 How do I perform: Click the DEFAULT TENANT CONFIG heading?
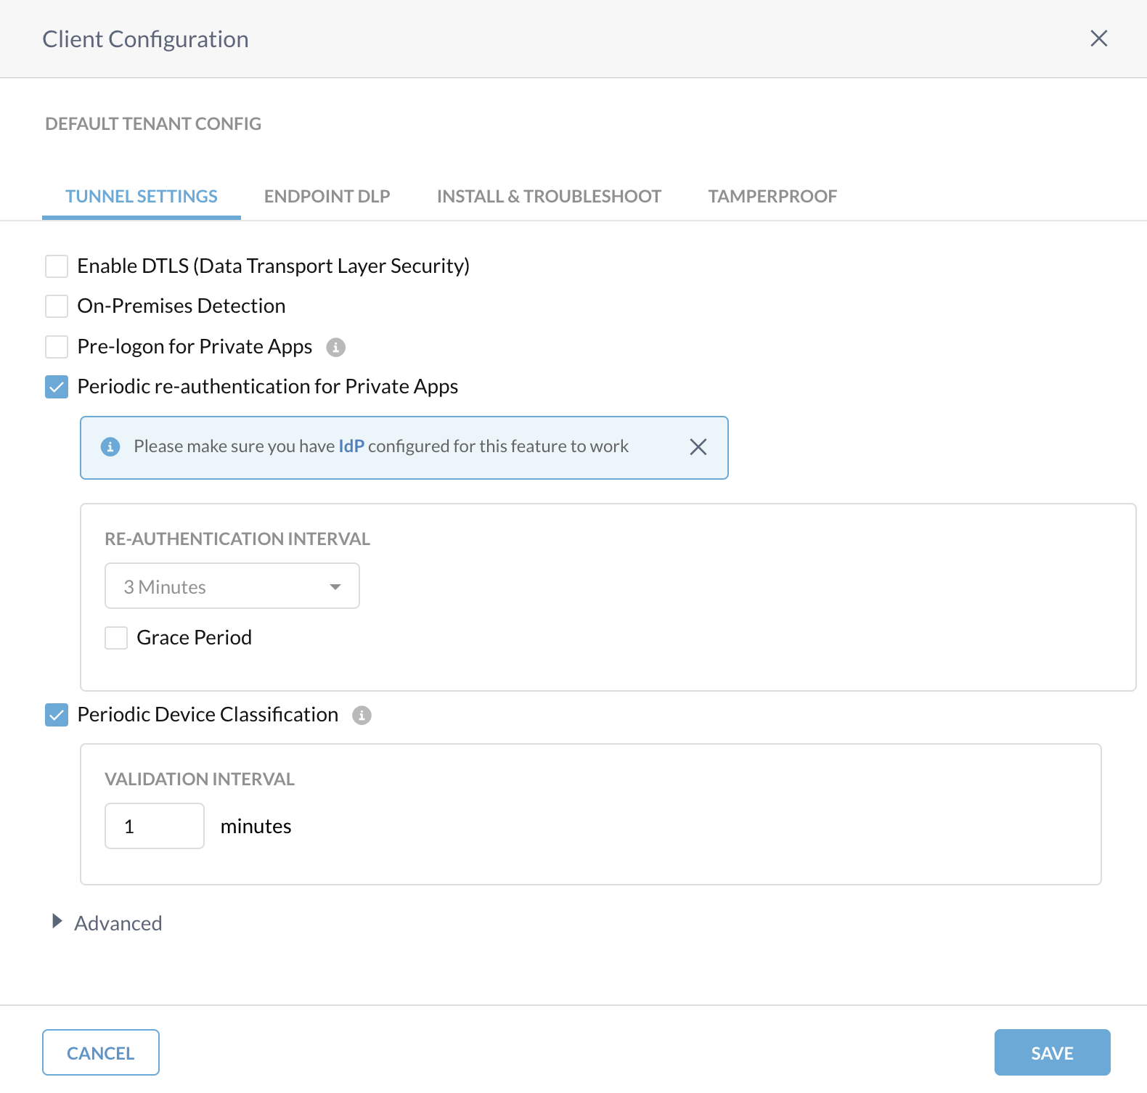153,124
